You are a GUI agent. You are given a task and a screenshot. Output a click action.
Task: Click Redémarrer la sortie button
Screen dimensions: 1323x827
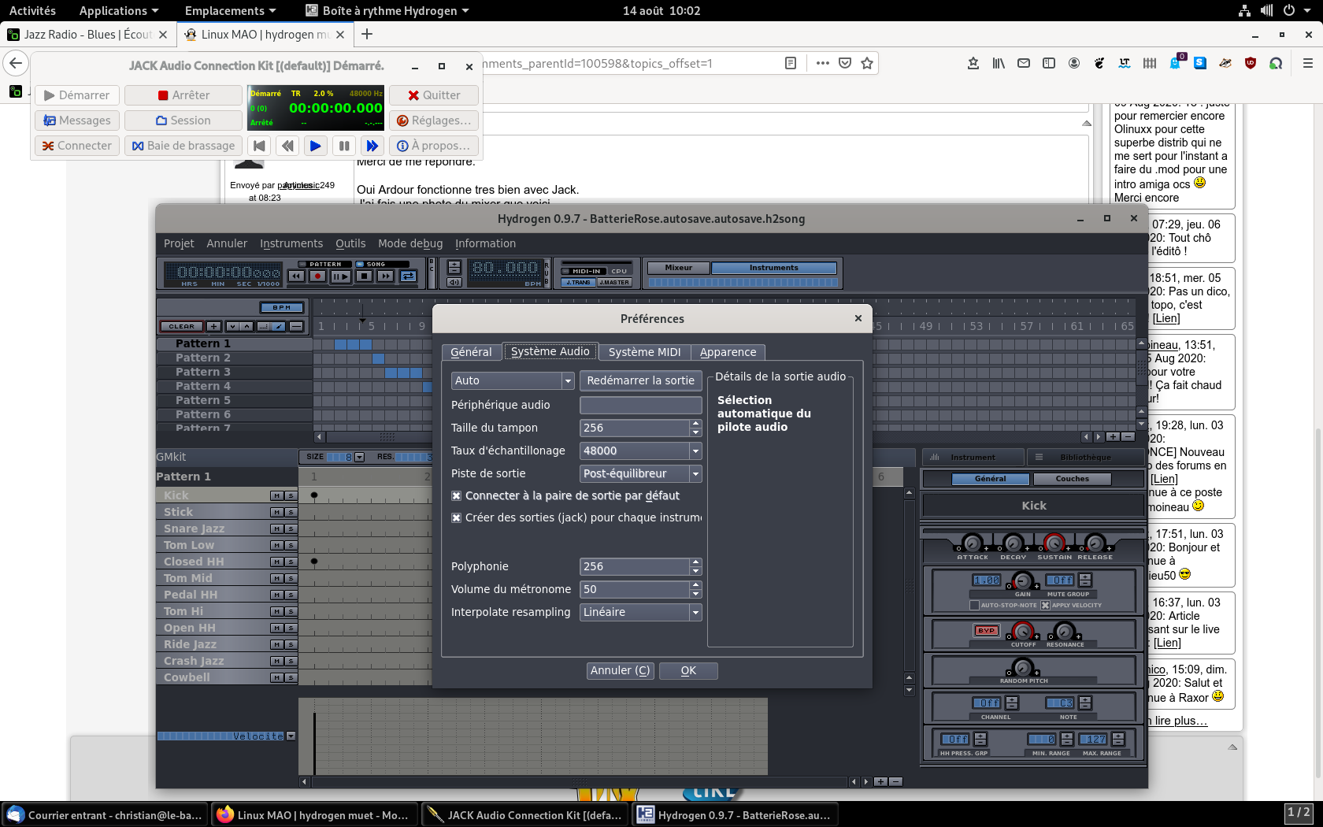pos(640,380)
